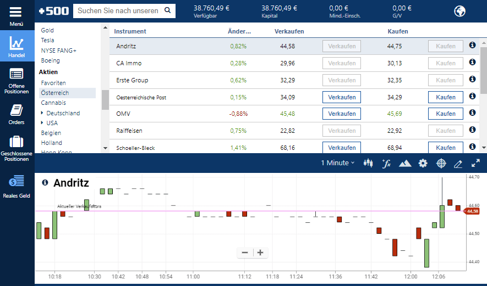Select Holland category
The width and height of the screenshot is (487, 286).
52,143
